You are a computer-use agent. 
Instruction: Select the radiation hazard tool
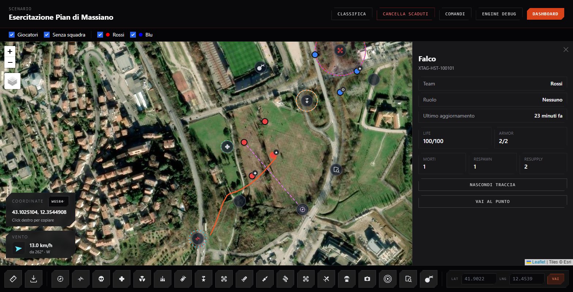143,279
